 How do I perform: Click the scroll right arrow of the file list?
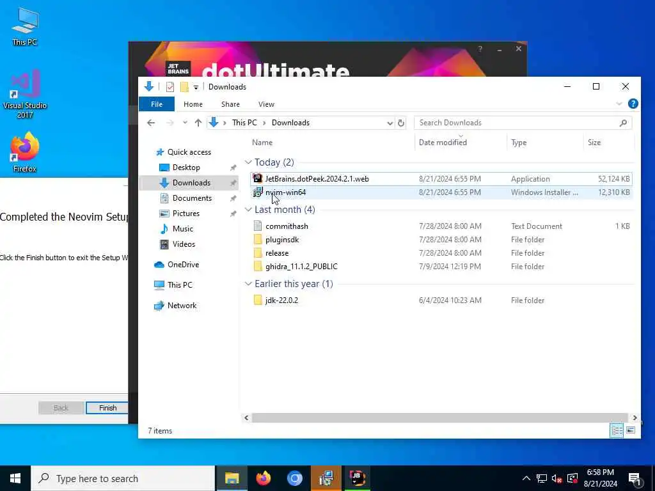pyautogui.click(x=635, y=417)
